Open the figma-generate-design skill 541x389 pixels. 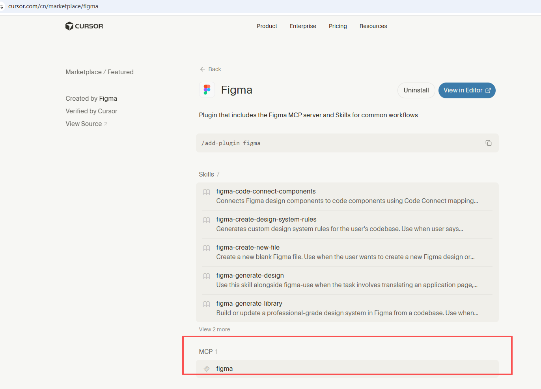(347, 280)
